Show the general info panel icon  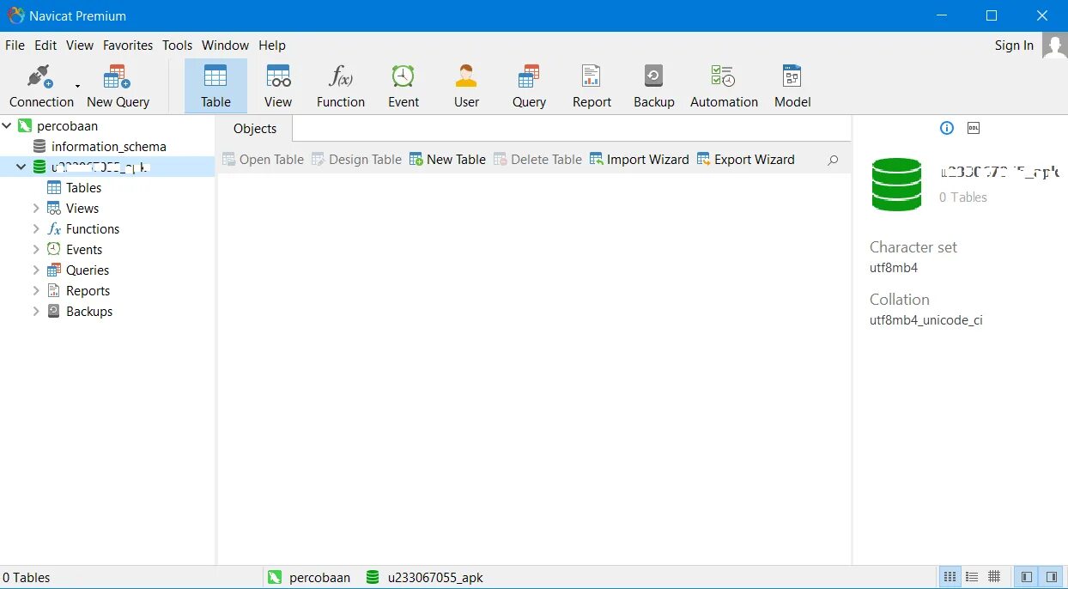pos(947,128)
